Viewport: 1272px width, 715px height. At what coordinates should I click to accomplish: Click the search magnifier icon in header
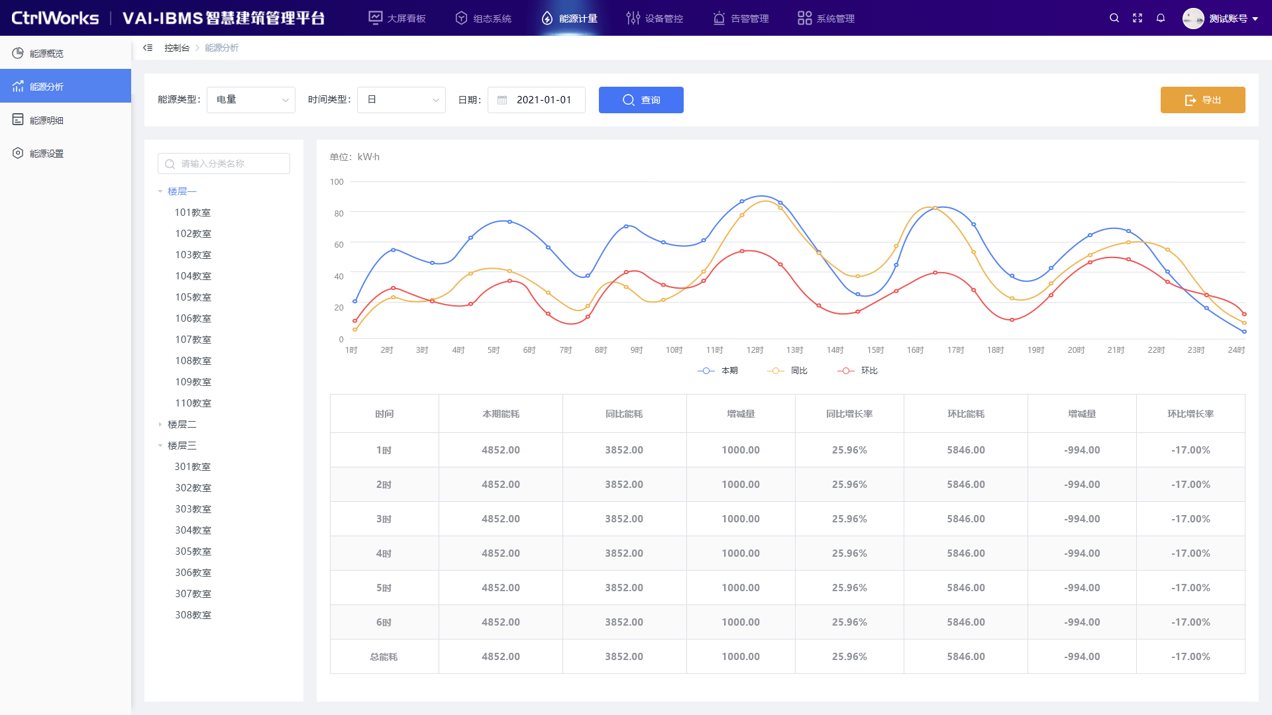coord(1114,18)
